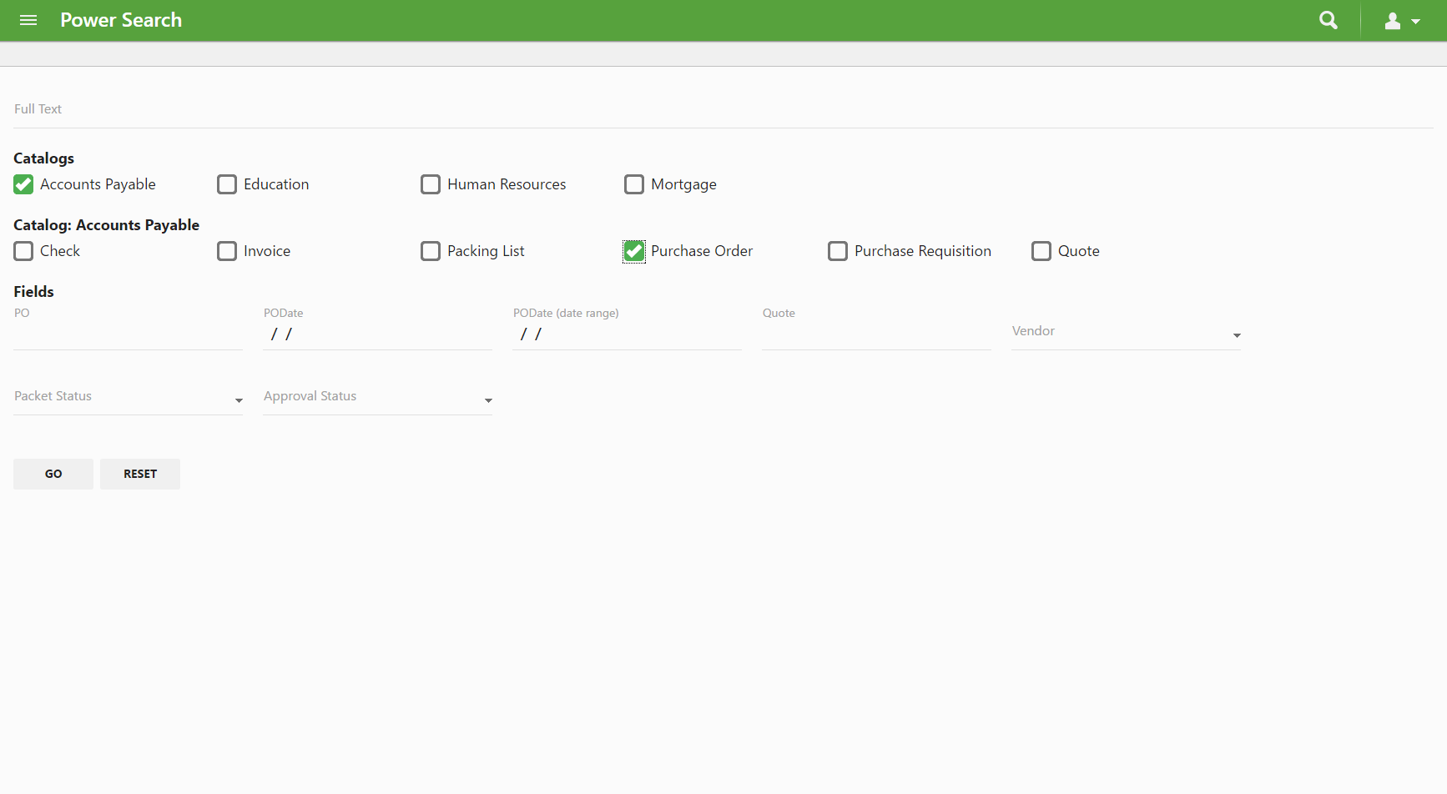Open the user account menu icon
Image resolution: width=1447 pixels, height=794 pixels.
click(1402, 21)
